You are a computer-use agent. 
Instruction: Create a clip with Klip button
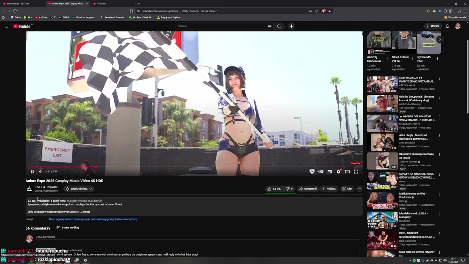point(347,189)
